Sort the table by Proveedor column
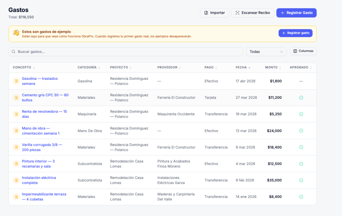This screenshot has width=342, height=216. pos(169,67)
